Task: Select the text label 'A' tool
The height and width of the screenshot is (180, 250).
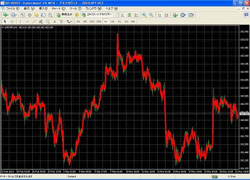Action: pyautogui.click(x=55, y=21)
